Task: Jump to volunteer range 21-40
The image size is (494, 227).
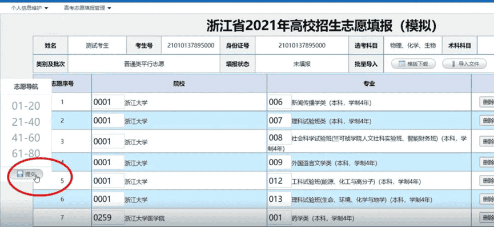Action: coord(26,122)
